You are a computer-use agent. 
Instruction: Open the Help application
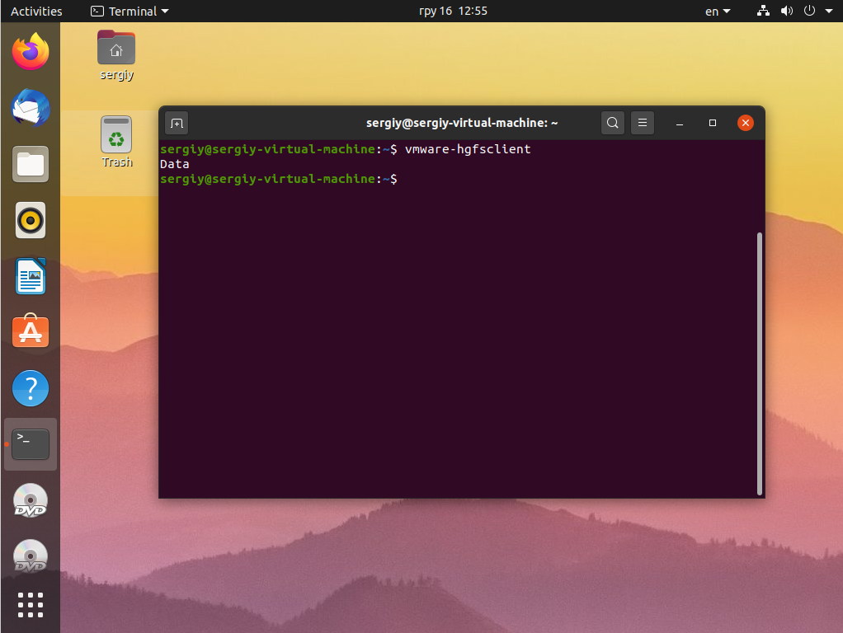[x=31, y=388]
